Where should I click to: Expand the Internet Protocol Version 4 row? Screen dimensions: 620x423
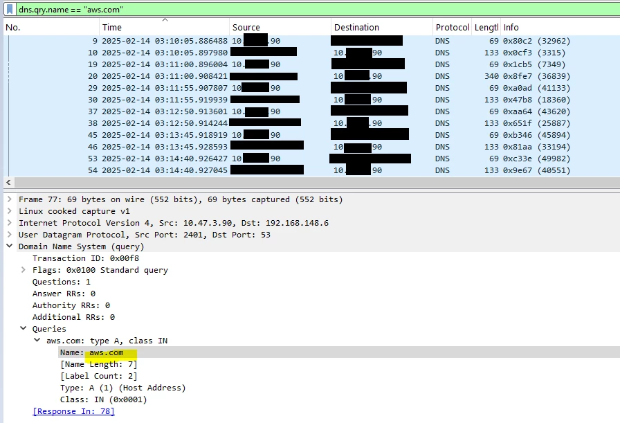(10, 223)
